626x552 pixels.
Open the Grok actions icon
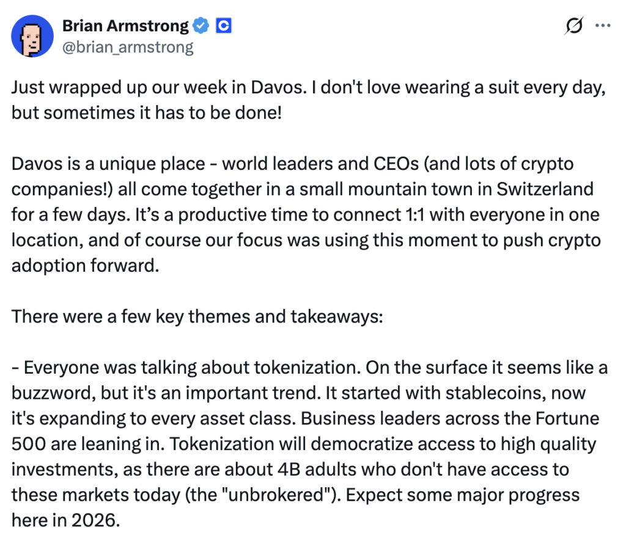click(x=573, y=26)
